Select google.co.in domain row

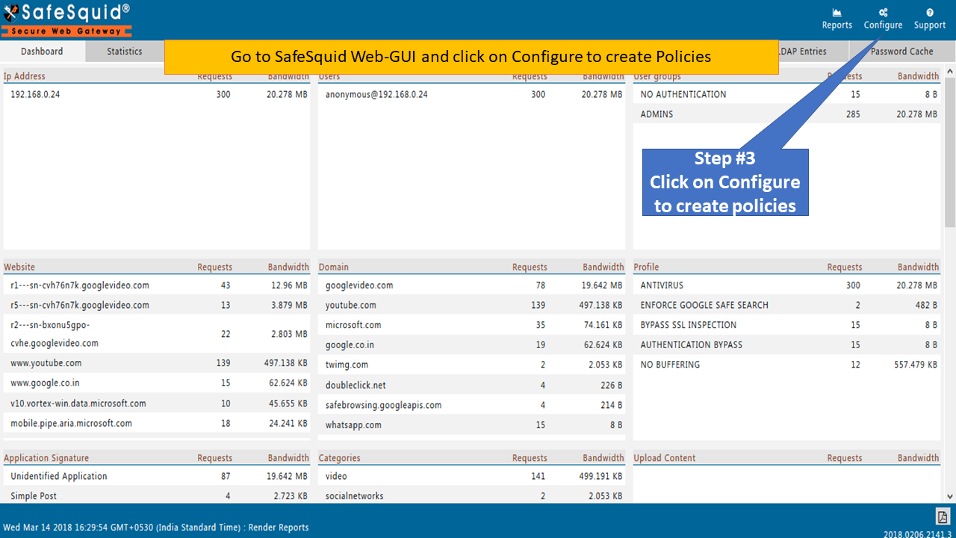[471, 344]
